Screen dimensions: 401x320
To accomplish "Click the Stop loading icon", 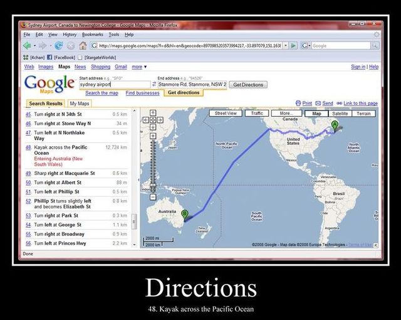I will point(71,46).
